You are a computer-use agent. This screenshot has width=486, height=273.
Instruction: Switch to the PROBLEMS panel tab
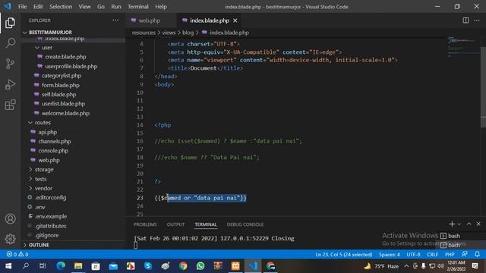145,224
